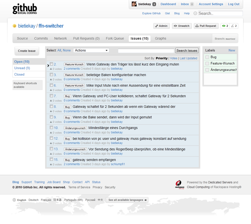Sort issues by Votes
This screenshot has width=251, height=224.
(174, 58)
